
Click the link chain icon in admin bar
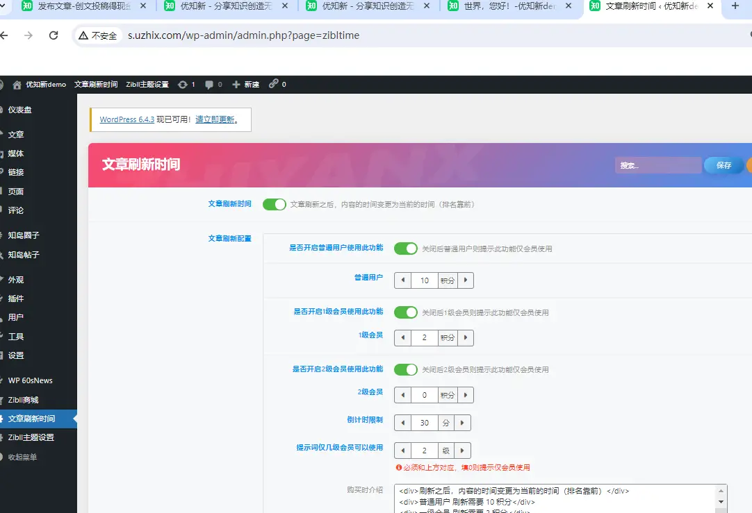pos(274,84)
